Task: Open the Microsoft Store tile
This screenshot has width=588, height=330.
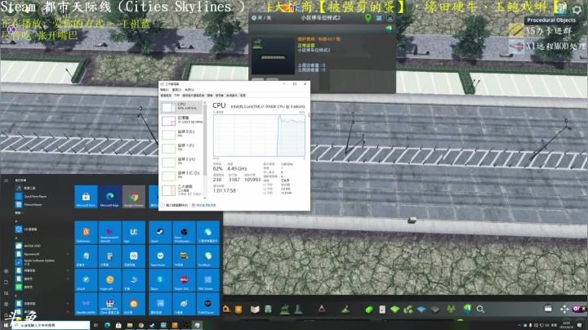Action: [x=86, y=197]
